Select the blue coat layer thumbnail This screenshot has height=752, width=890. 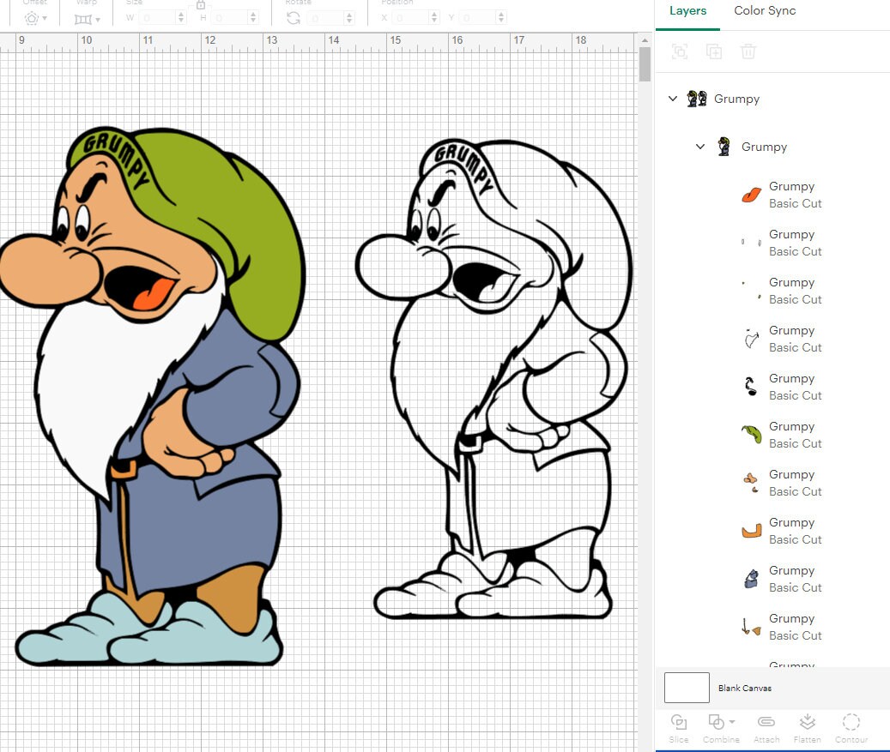point(752,579)
